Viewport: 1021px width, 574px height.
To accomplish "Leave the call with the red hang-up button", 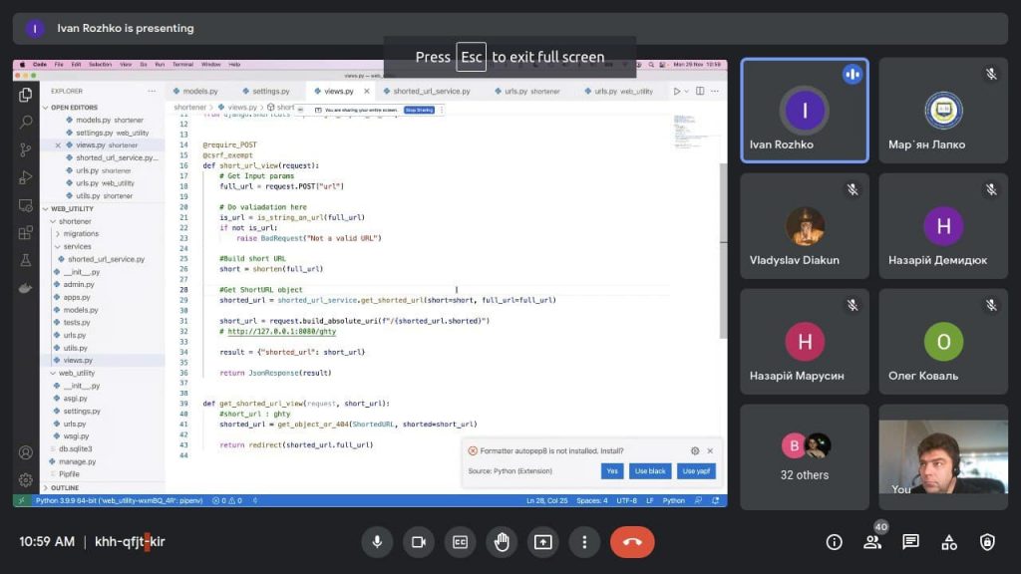I will (x=632, y=542).
